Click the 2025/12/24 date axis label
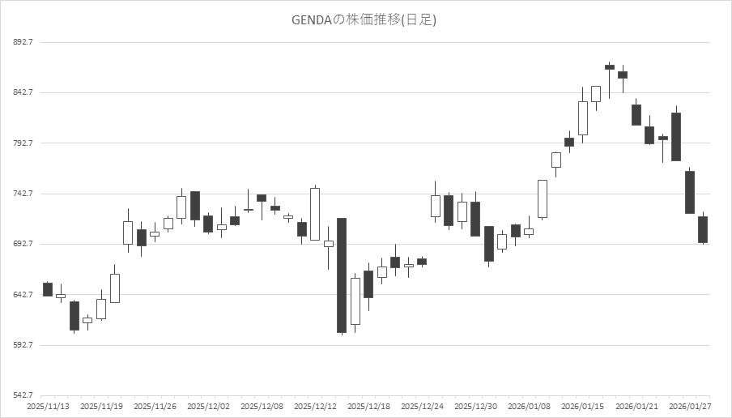 [422, 406]
